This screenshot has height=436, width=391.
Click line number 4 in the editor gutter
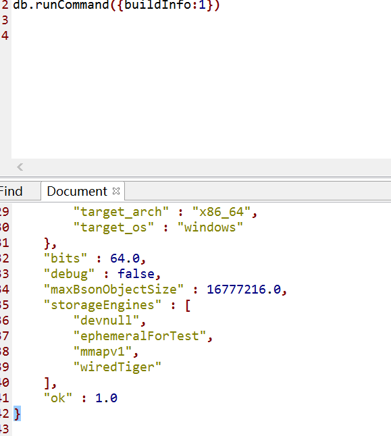coord(5,35)
